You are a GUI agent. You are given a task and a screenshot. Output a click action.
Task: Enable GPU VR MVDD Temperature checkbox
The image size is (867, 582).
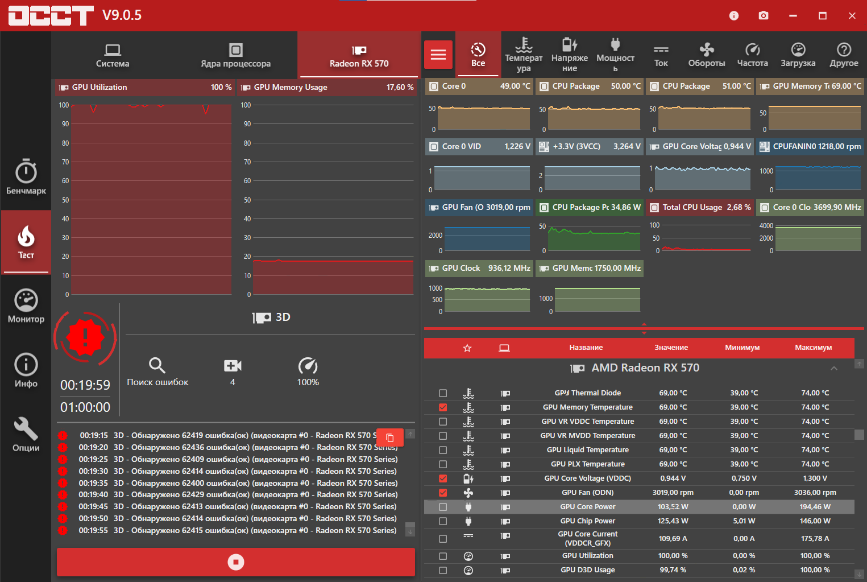[x=443, y=436]
